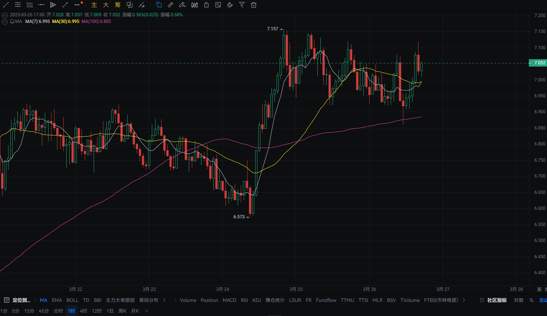The width and height of the screenshot is (547, 316).
Task: Open more drawing tools via the ellipsis
Action: click(77, 5)
